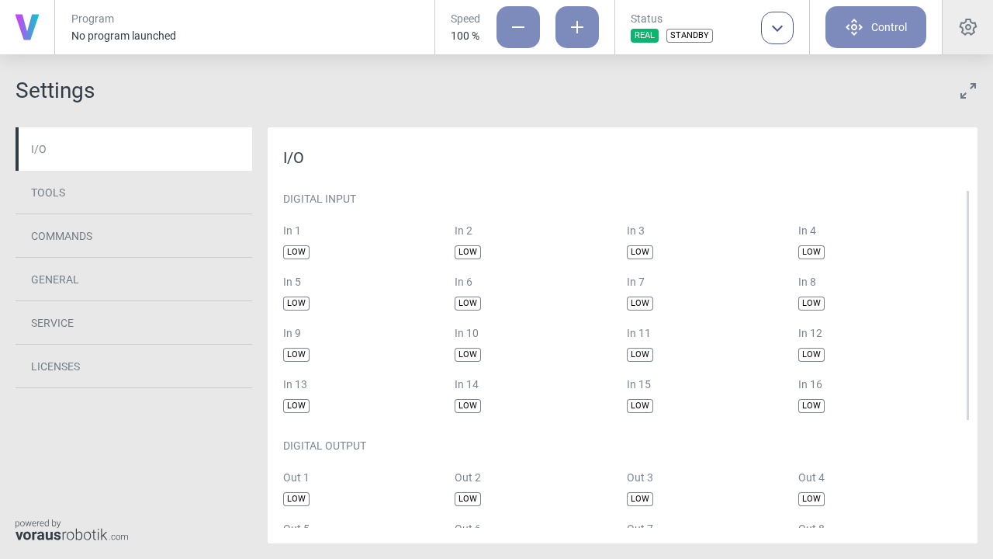Toggle the Out 1 digital output
Viewport: 993px width, 559px height.
[296, 498]
